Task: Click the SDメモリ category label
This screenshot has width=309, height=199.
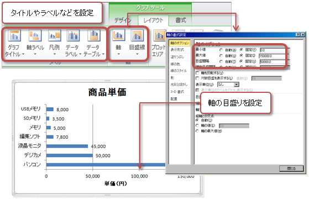Action: [32, 118]
